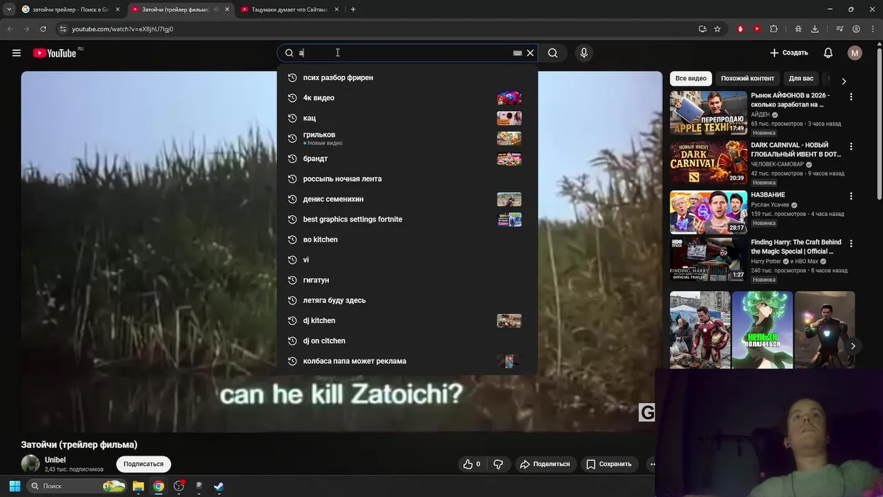Viewport: 883px width, 497px height.
Task: Go to YouTube home via logo
Action: coord(54,53)
